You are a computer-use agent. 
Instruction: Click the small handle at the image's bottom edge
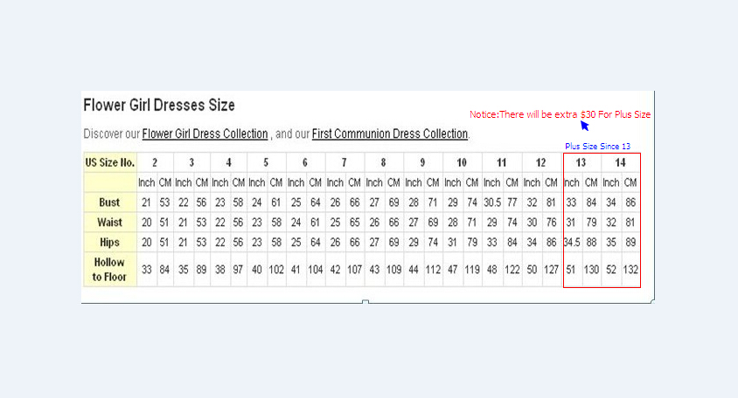pyautogui.click(x=366, y=302)
